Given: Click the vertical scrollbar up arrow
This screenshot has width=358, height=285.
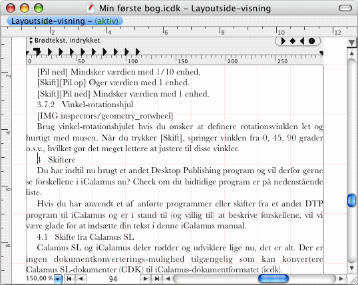Looking at the screenshot, I should 351,53.
